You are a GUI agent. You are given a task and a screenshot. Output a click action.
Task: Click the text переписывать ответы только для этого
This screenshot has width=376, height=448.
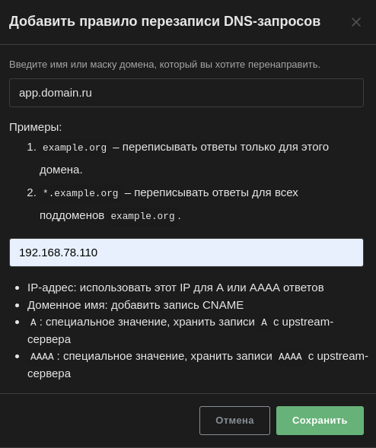tap(225, 147)
